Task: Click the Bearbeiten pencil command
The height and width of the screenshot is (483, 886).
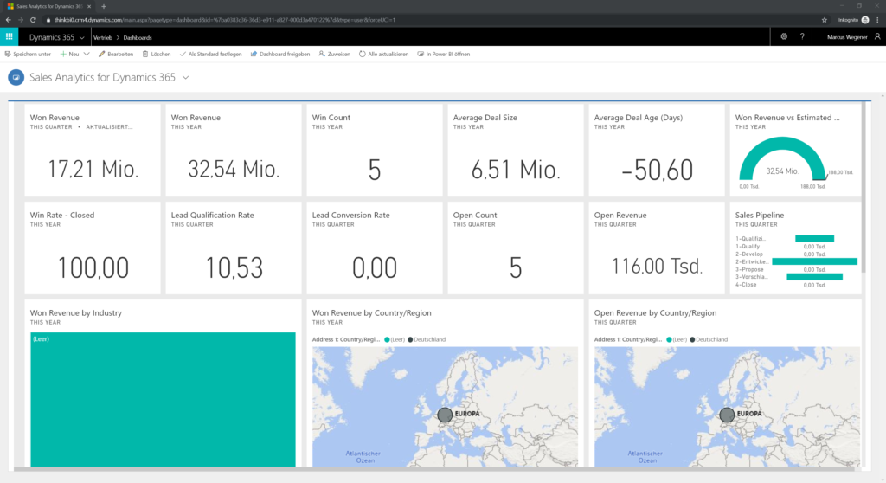Action: point(116,55)
